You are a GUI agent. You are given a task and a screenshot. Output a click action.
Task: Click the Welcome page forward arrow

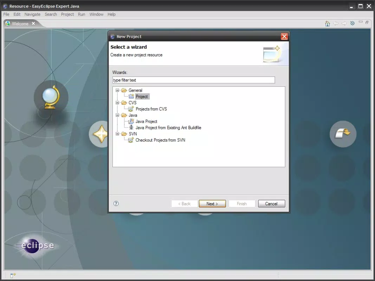[x=344, y=24]
